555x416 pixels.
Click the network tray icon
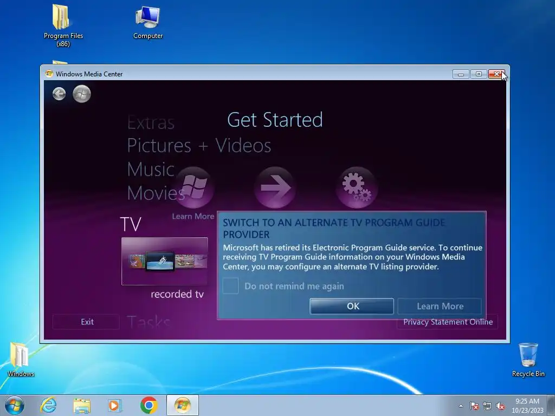click(x=487, y=406)
